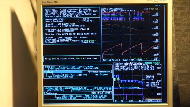The image size is (190, 107).
Task: Click the processor benchmark progress bar
Action: click(x=78, y=72)
